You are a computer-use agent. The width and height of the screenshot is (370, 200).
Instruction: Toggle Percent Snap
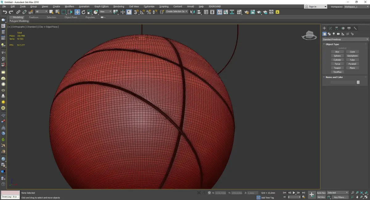point(149,12)
